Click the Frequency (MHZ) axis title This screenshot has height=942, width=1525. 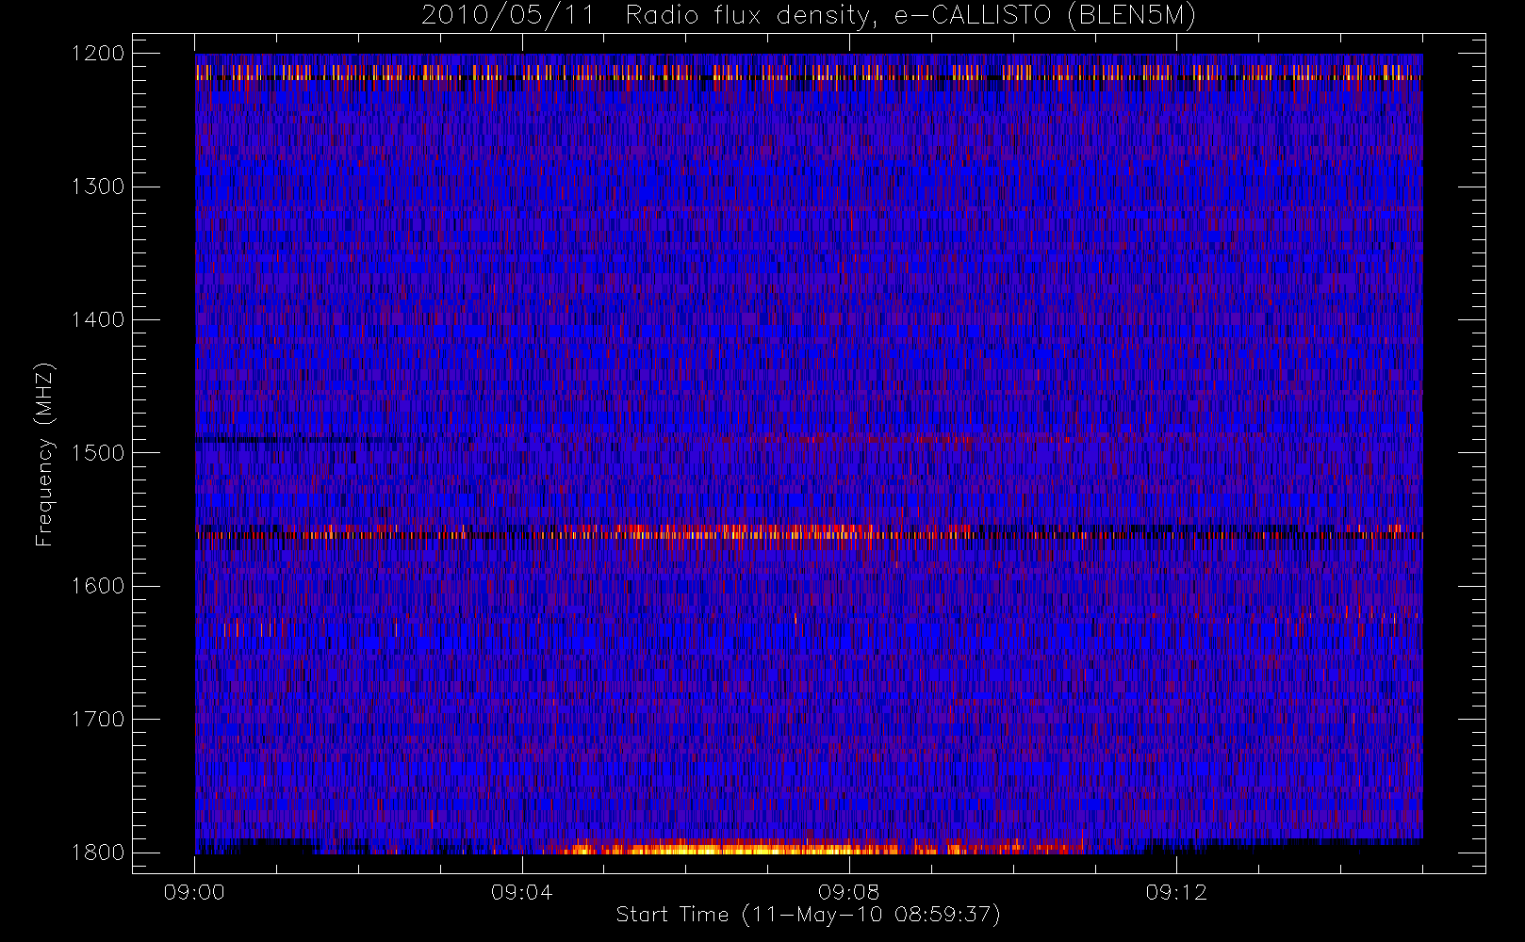[44, 454]
